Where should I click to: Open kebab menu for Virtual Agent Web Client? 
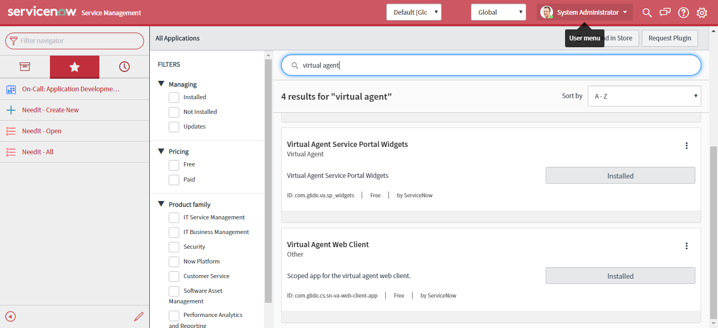click(x=686, y=245)
